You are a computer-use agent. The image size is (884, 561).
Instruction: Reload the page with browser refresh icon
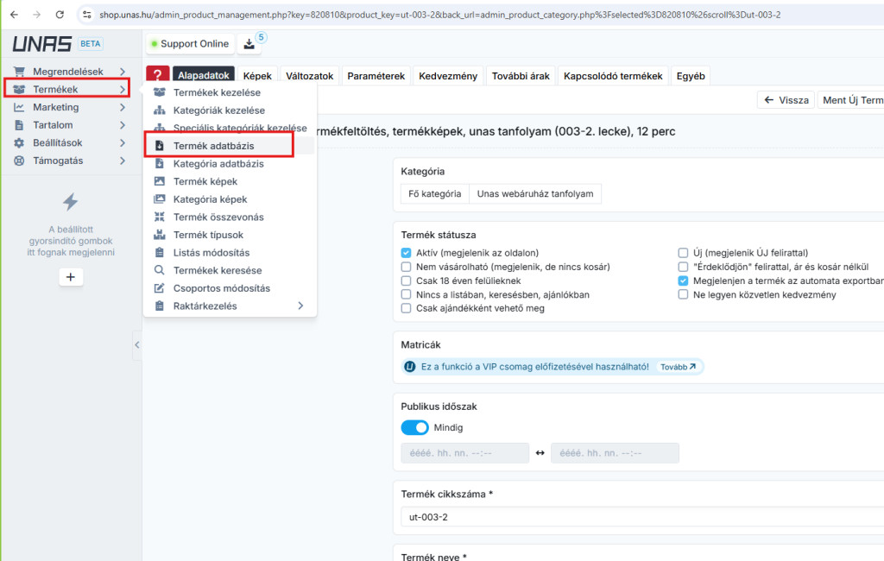(60, 15)
